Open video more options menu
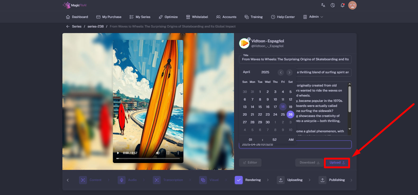The width and height of the screenshot is (418, 195). pos(178,153)
